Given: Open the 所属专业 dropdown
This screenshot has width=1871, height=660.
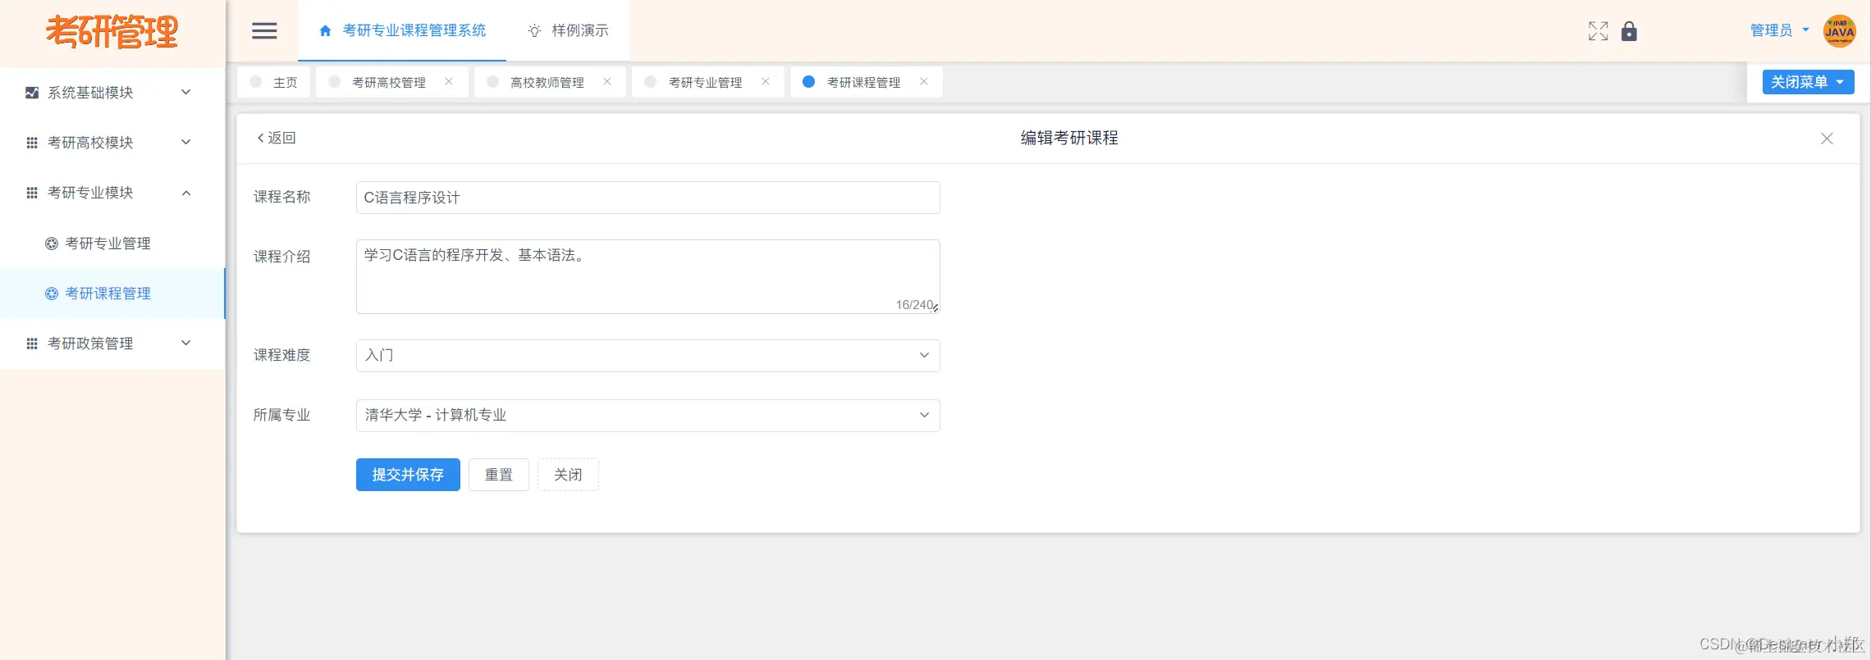Looking at the screenshot, I should [647, 416].
